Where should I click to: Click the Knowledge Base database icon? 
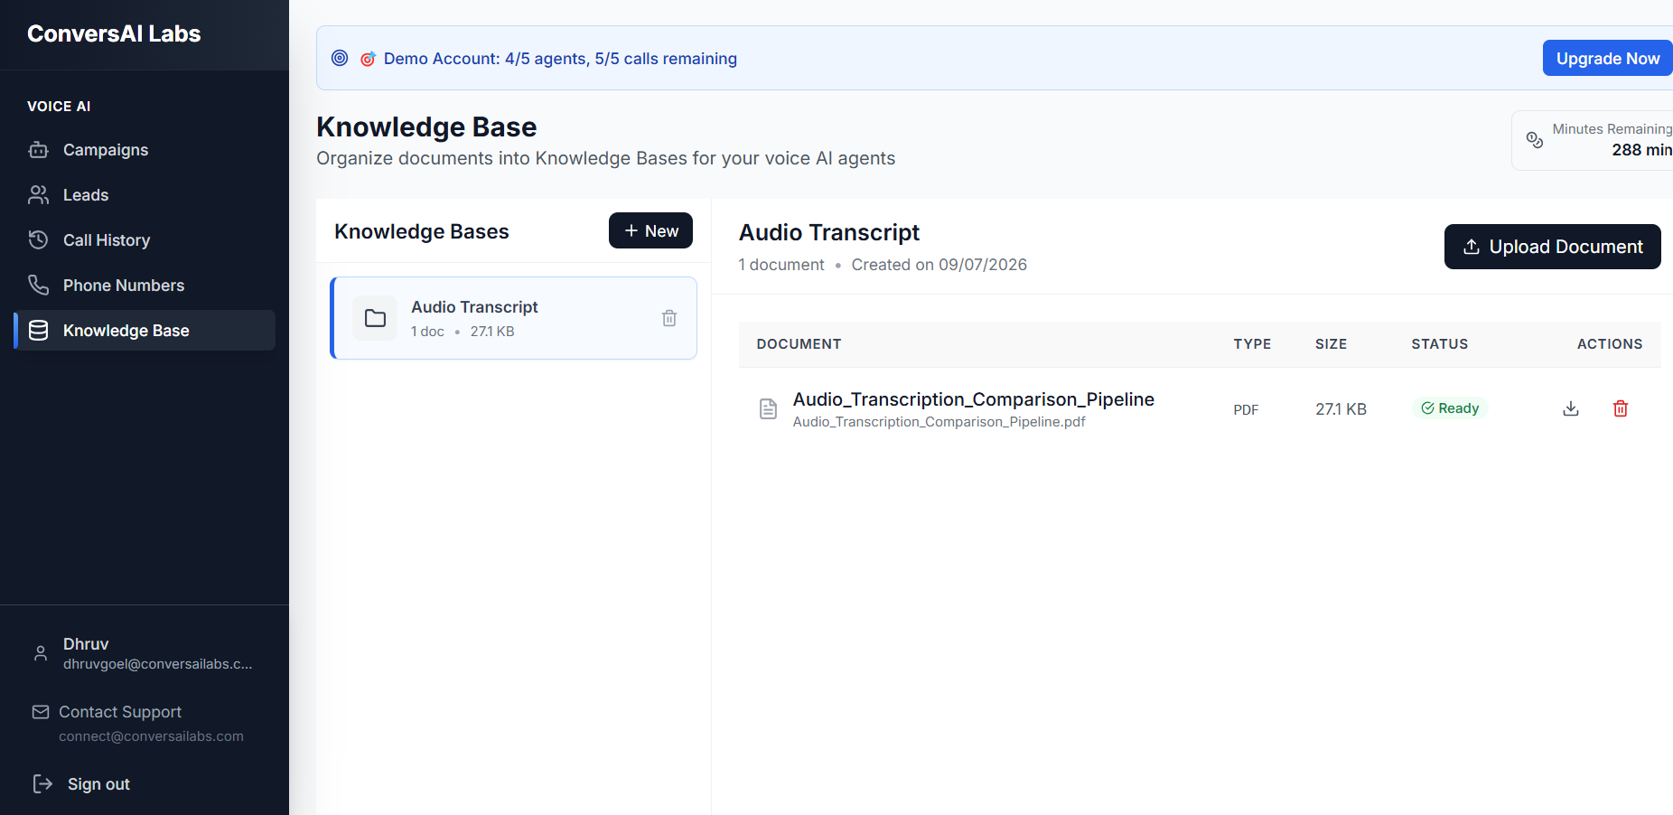coord(38,331)
